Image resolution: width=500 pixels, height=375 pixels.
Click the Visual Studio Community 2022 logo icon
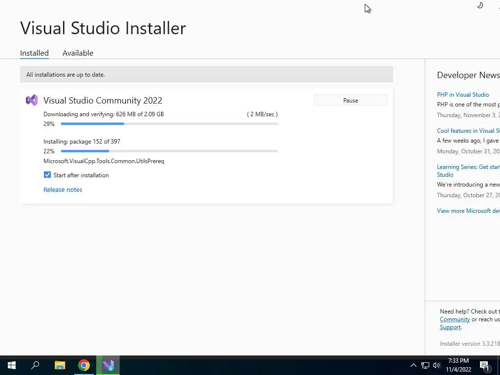[x=32, y=100]
